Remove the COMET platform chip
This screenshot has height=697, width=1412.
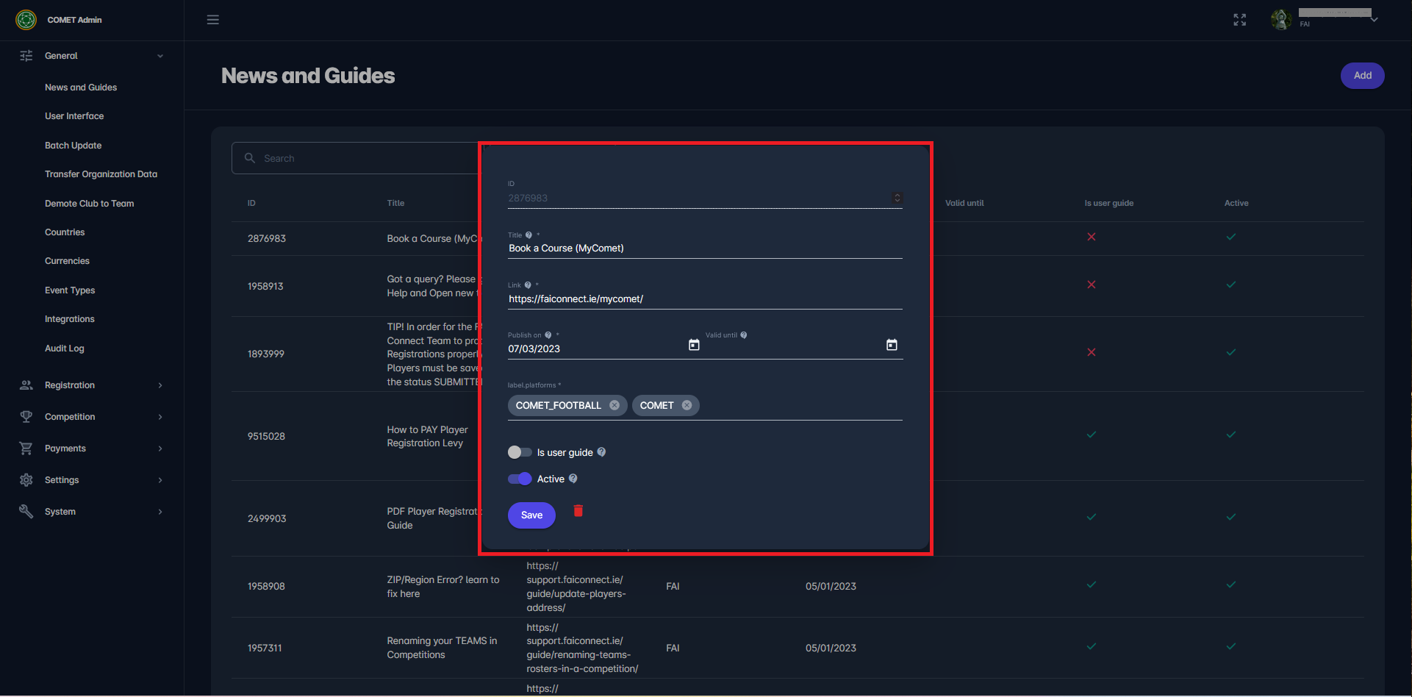[x=687, y=405]
